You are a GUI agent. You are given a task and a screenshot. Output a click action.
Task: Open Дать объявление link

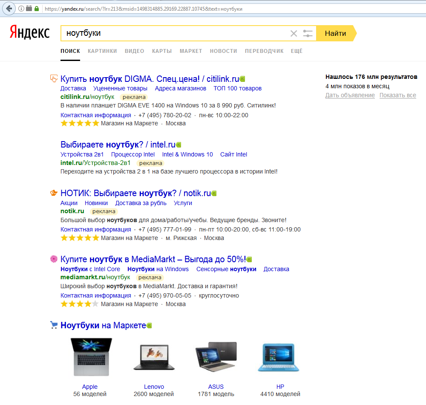click(350, 95)
